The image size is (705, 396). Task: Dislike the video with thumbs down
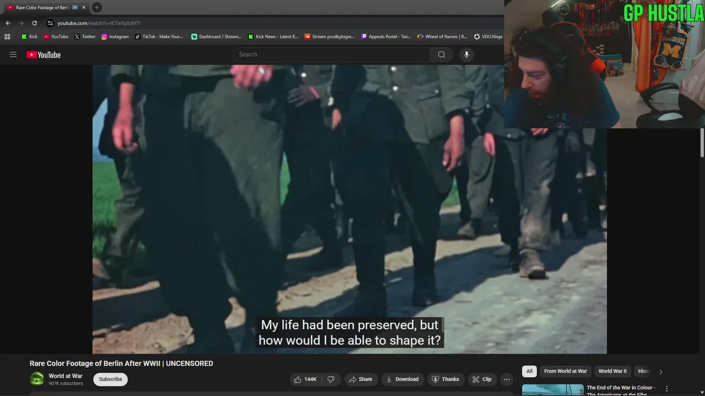coord(331,379)
